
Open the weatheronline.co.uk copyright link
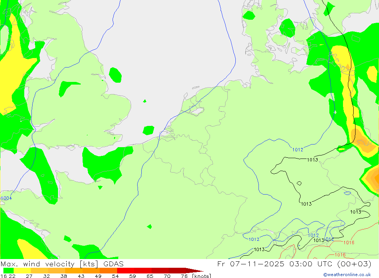pyautogui.click(x=347, y=275)
